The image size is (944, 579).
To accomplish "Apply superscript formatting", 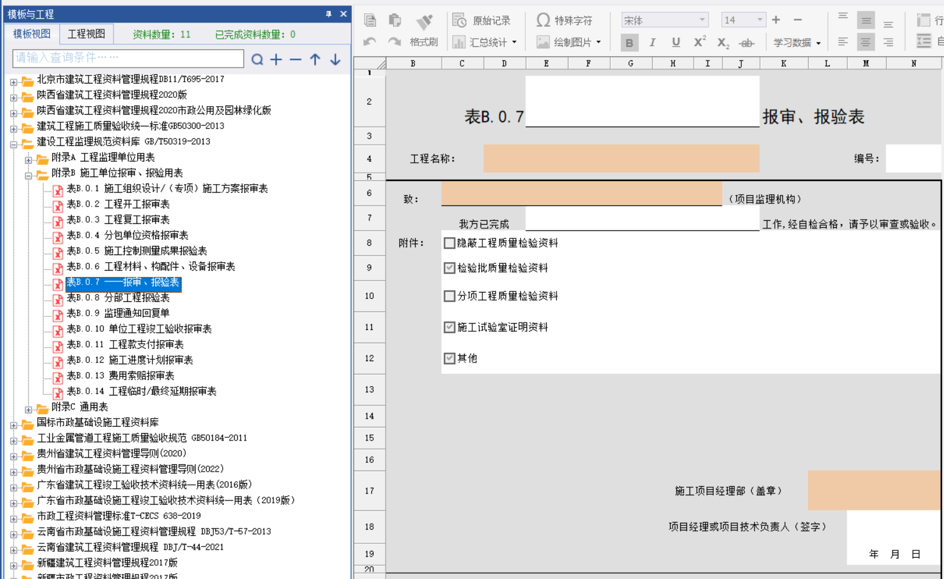I will pos(699,42).
